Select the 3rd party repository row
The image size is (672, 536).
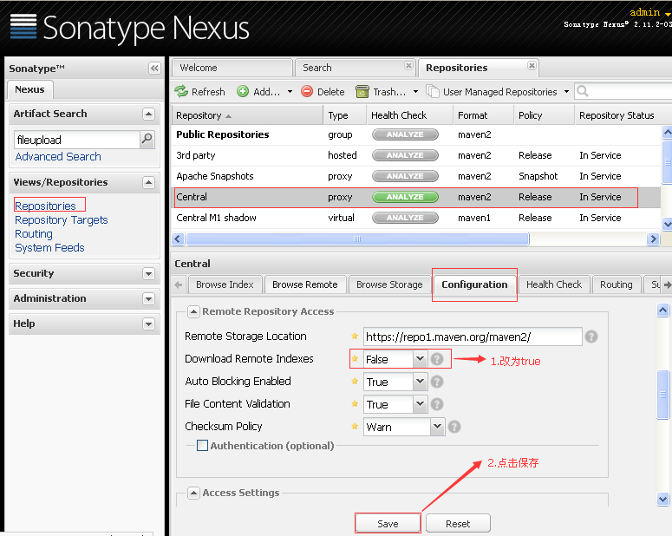[415, 155]
